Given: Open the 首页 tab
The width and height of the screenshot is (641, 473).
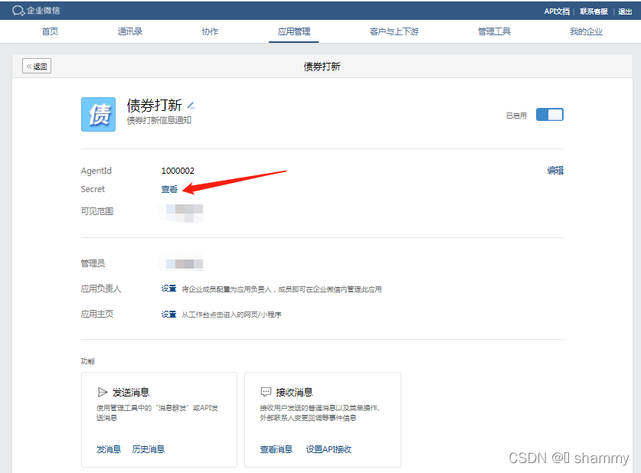Looking at the screenshot, I should click(50, 31).
